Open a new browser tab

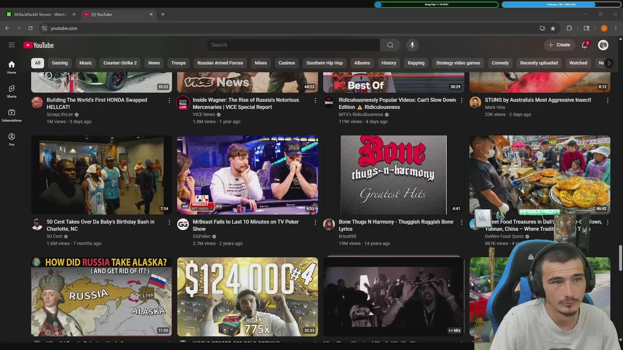163,14
